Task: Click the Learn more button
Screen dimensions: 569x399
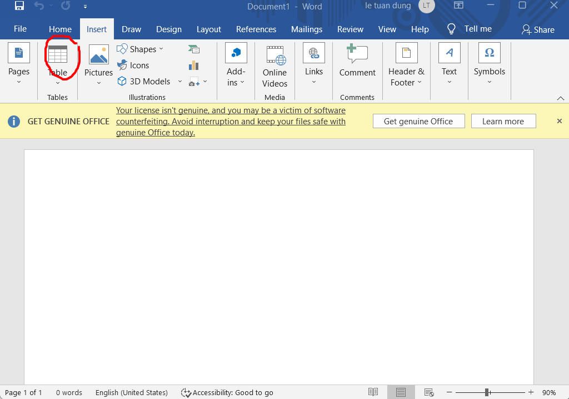Action: click(503, 121)
